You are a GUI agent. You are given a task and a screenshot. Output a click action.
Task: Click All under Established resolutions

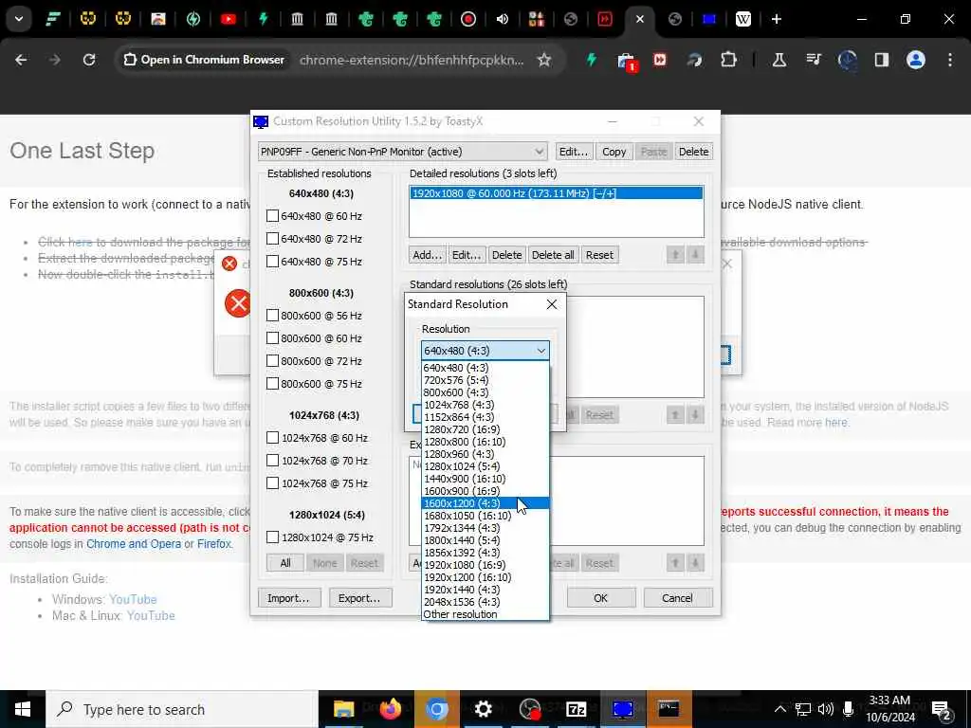tap(284, 563)
